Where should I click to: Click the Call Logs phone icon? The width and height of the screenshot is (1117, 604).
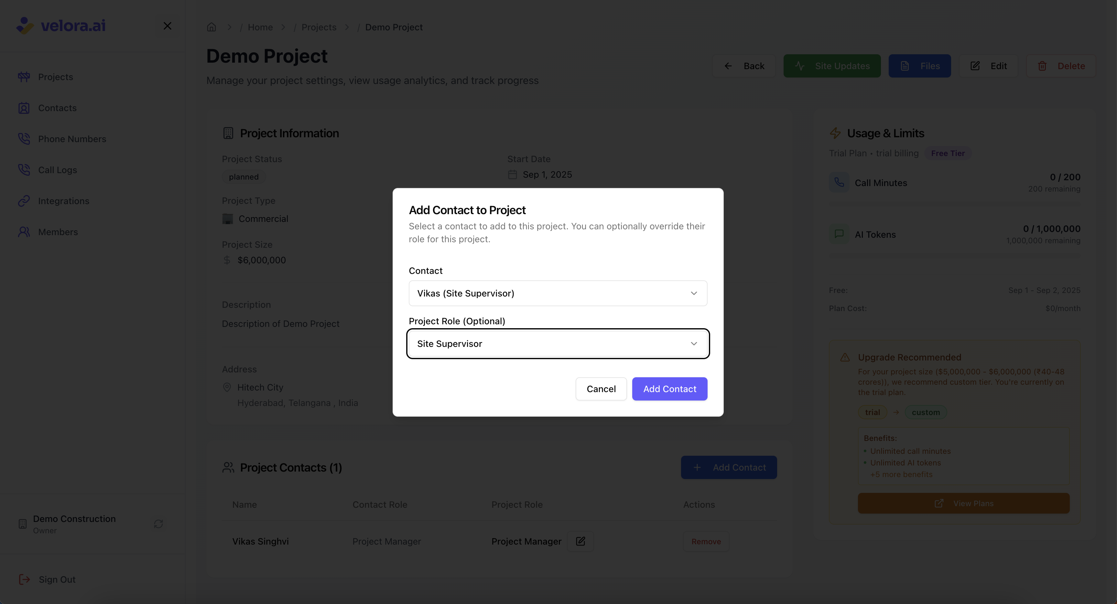pos(24,170)
